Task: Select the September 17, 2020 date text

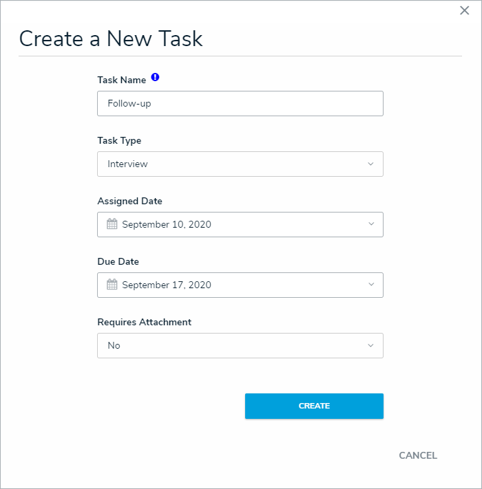Action: tap(167, 285)
